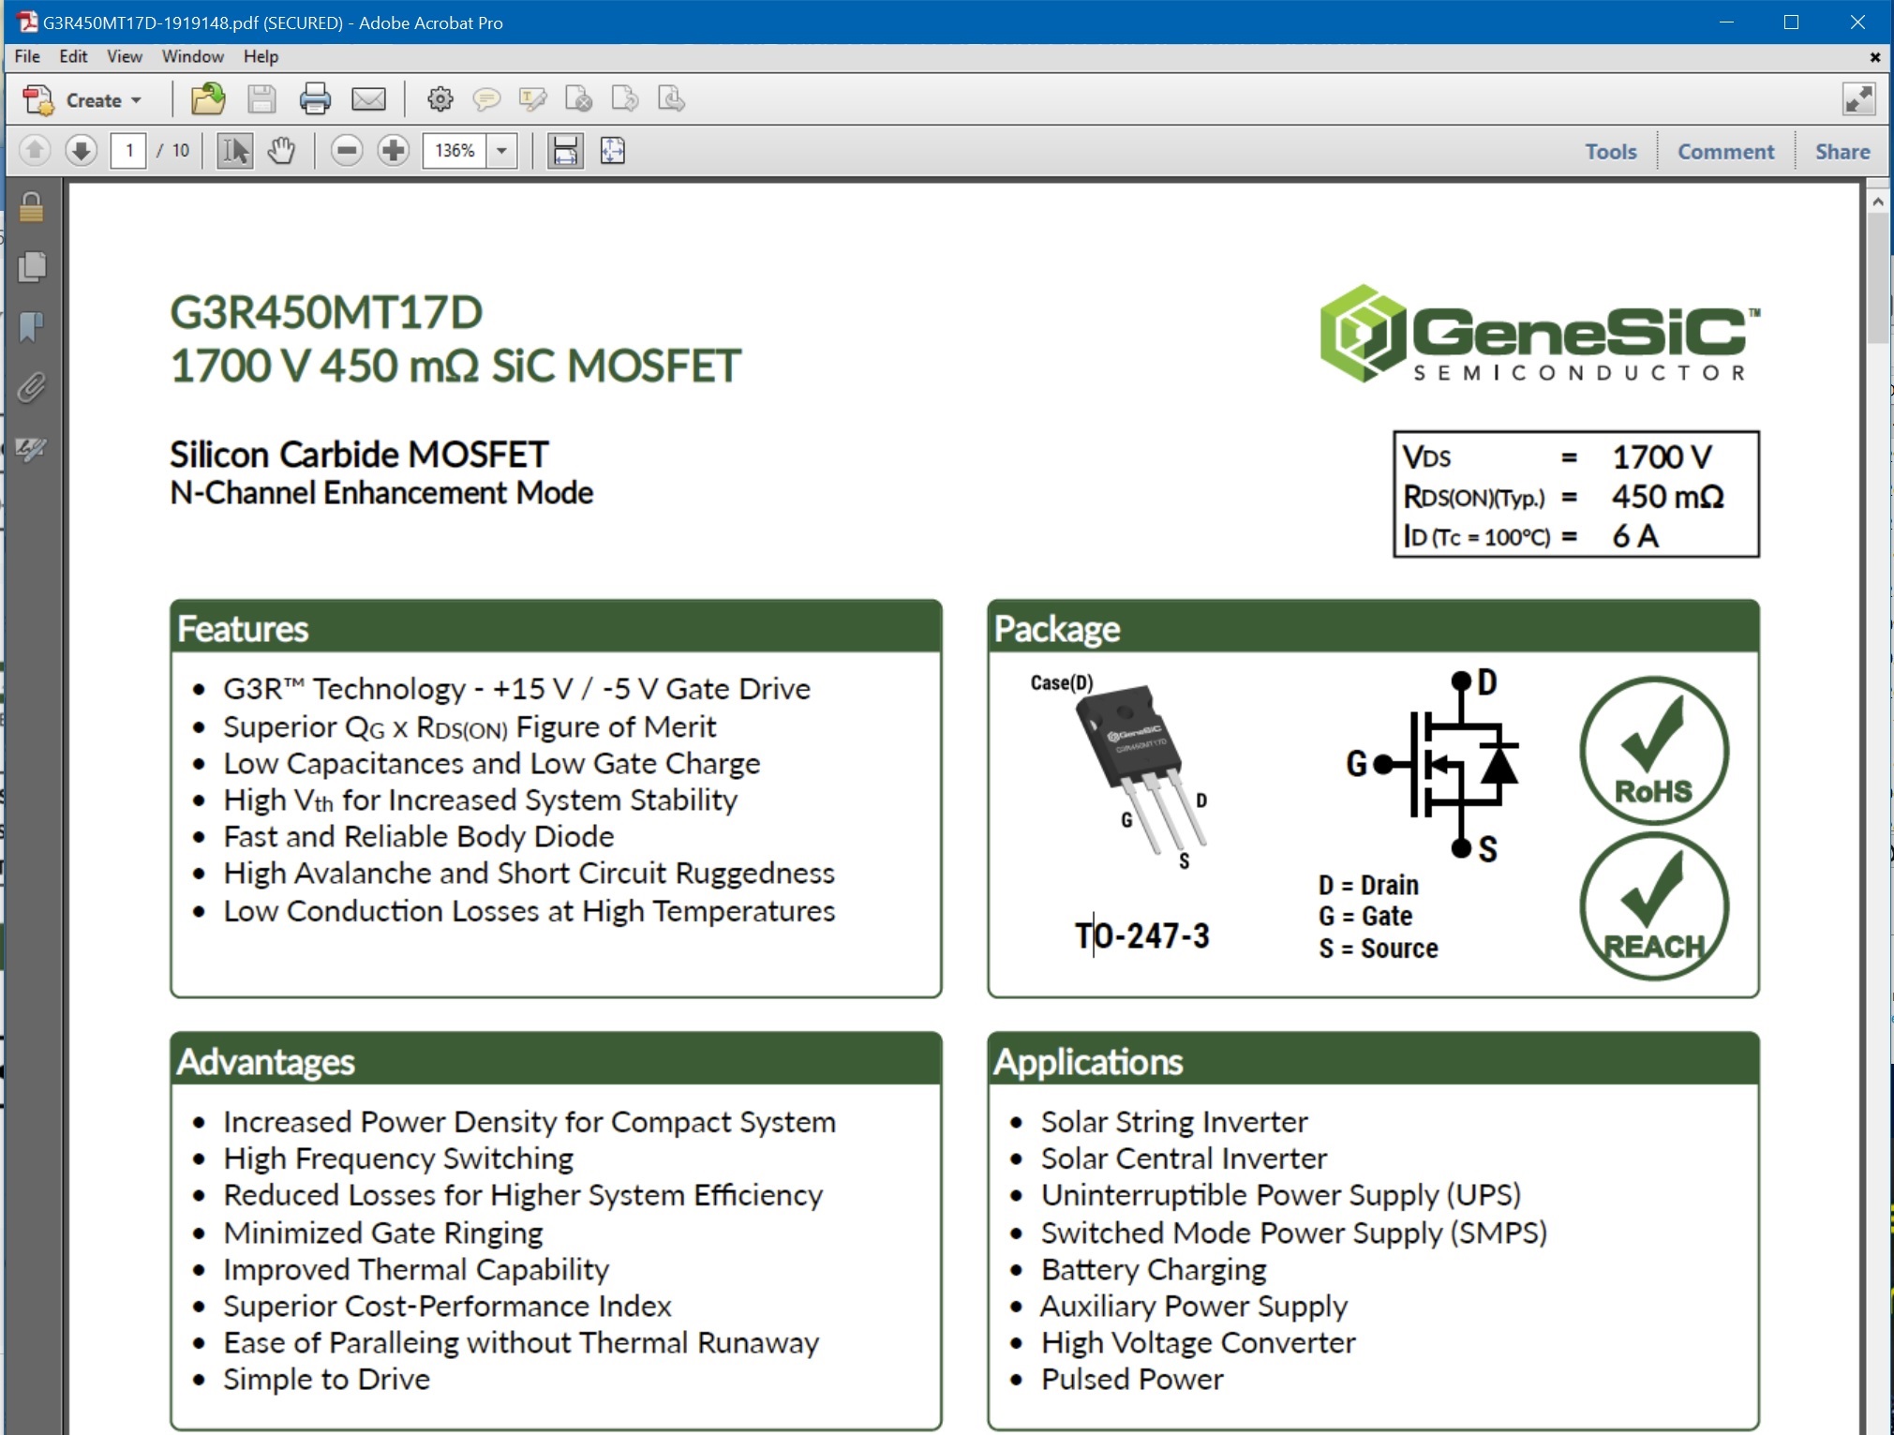
Task: Open the View menu
Action: tap(125, 56)
